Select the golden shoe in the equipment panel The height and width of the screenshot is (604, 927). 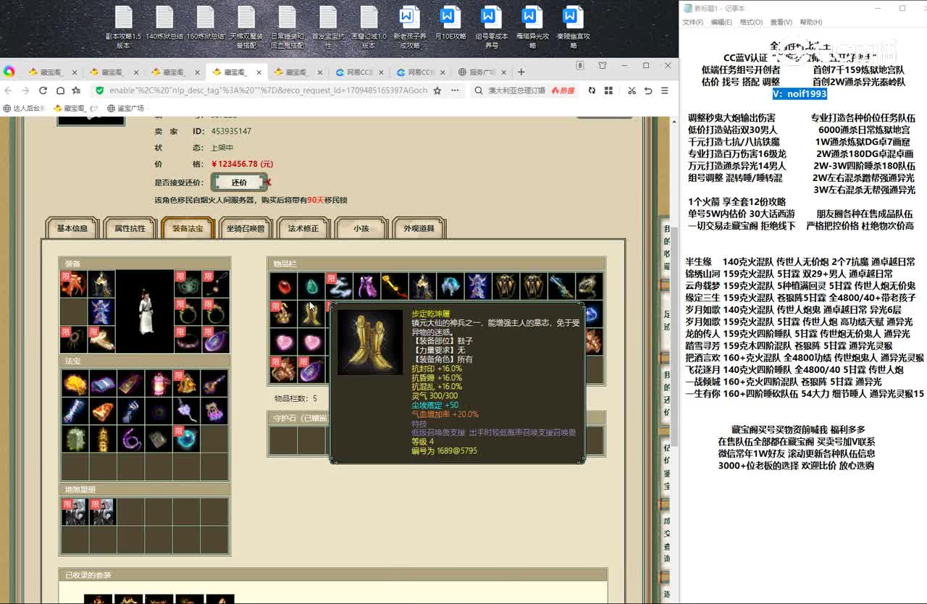click(101, 339)
